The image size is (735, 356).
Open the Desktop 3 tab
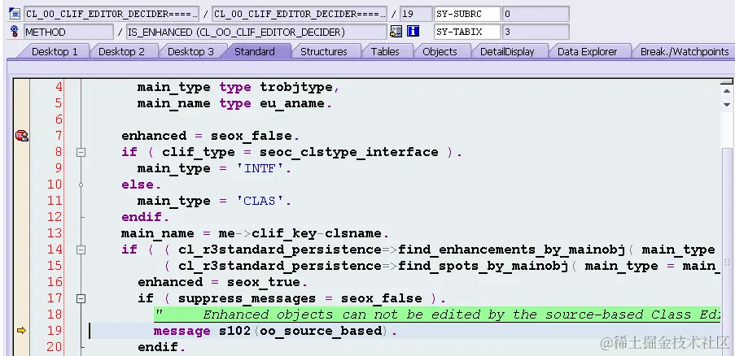(190, 51)
